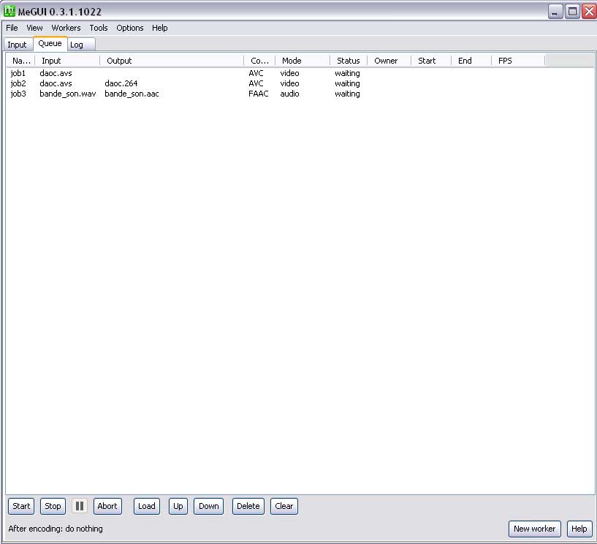Sort by the Owner column header
Image resolution: width=597 pixels, height=544 pixels.
389,61
